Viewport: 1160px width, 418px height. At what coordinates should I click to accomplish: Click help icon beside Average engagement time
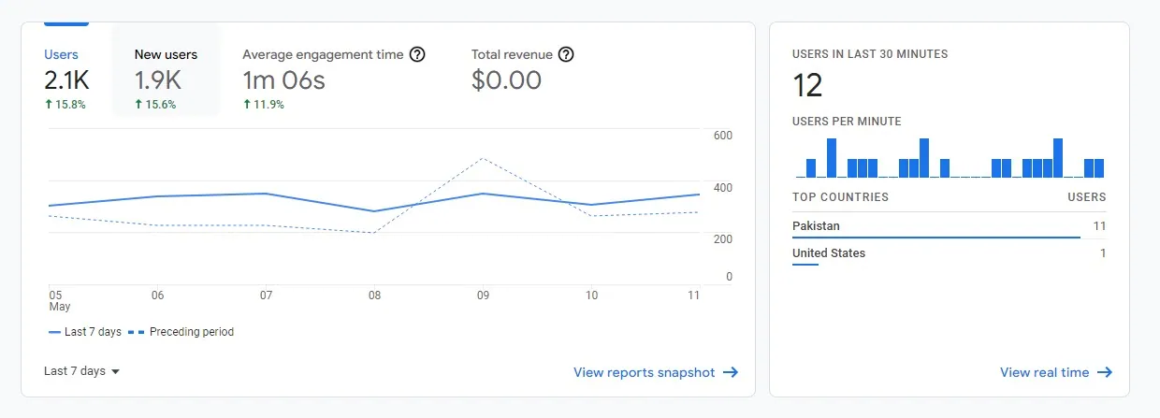[417, 54]
